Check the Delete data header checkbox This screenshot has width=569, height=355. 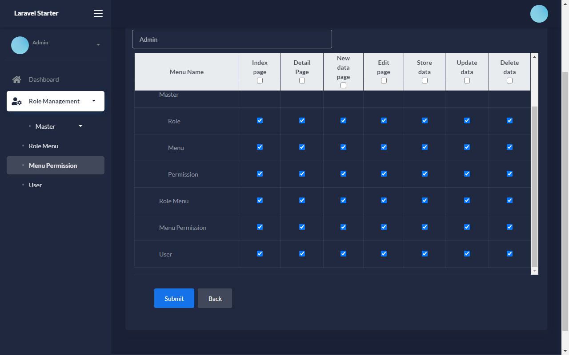click(x=509, y=81)
